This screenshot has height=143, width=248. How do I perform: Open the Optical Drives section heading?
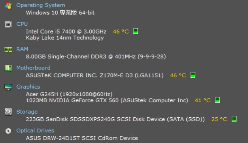pyautogui.click(x=35, y=131)
